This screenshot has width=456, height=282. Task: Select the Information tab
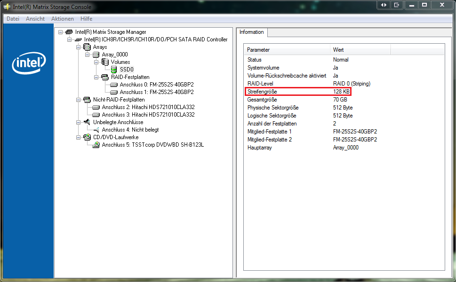click(252, 32)
